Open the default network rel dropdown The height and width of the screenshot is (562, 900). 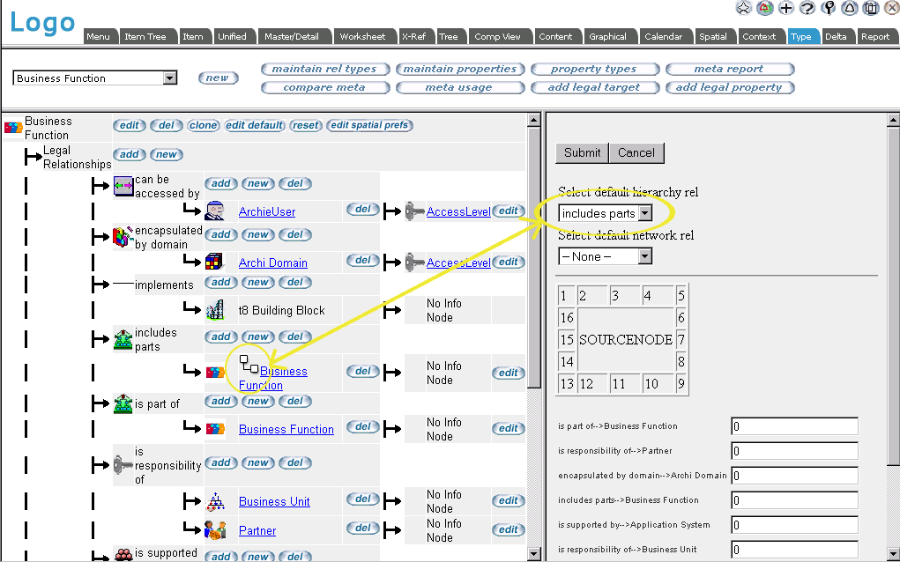[644, 256]
